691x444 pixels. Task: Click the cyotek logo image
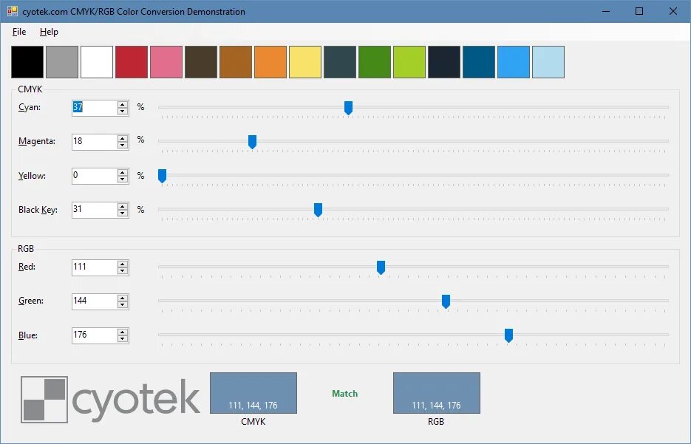(111, 400)
